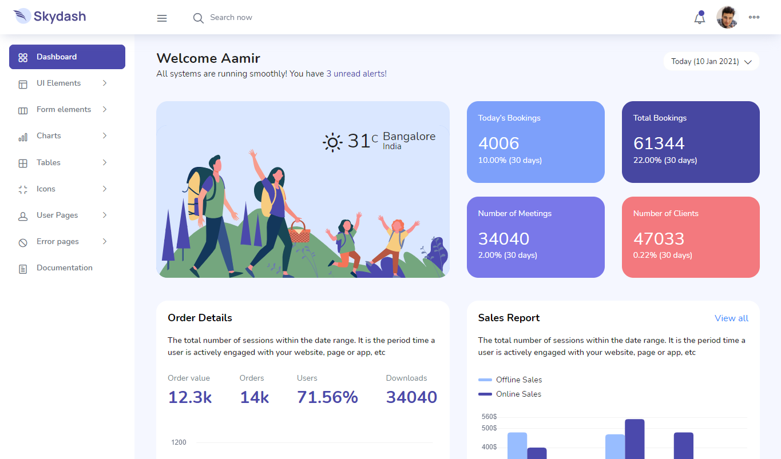
Task: Click the User Pages person icon
Action: coord(23,216)
